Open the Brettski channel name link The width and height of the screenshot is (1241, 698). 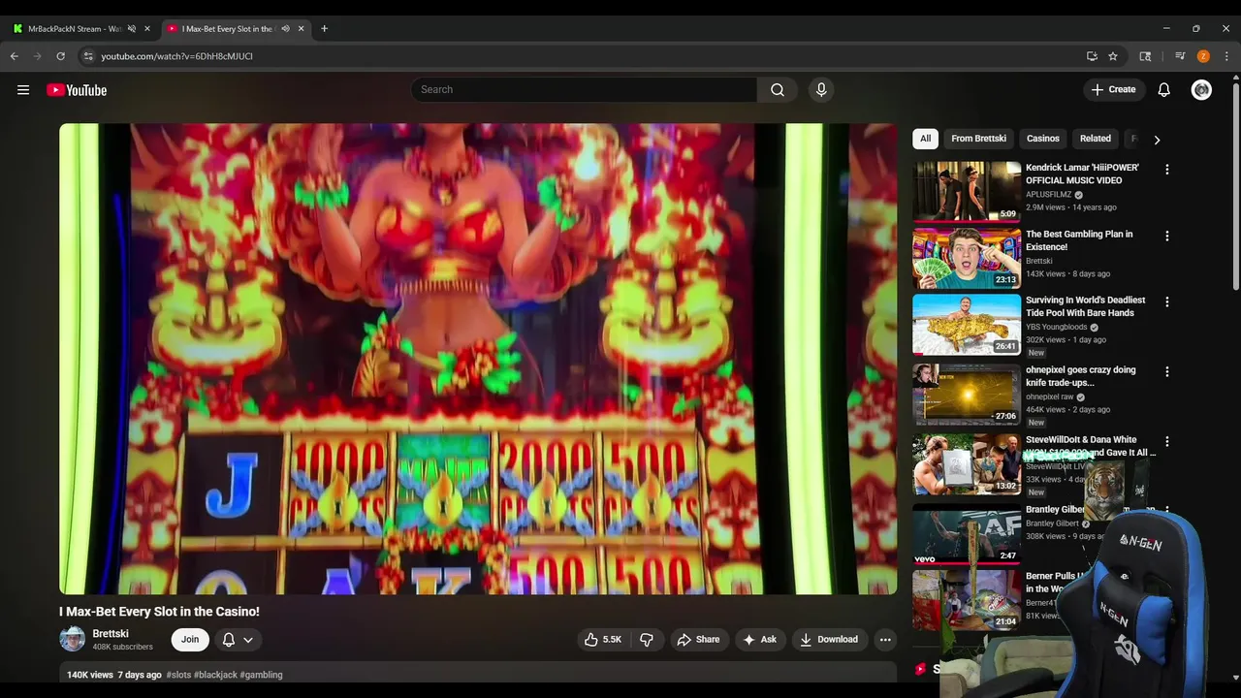(111, 634)
